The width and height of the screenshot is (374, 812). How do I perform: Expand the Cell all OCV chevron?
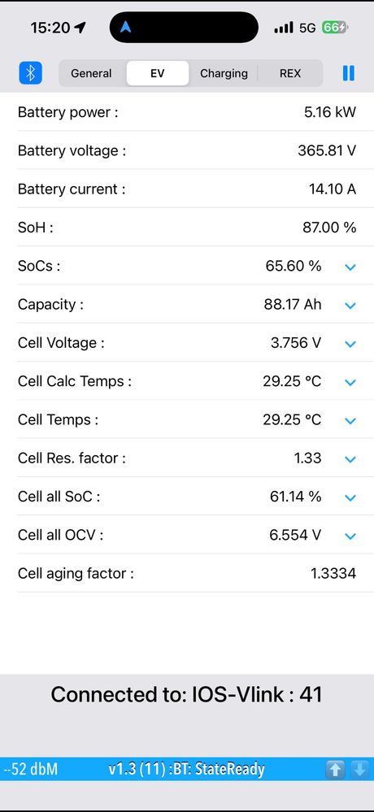tap(350, 536)
